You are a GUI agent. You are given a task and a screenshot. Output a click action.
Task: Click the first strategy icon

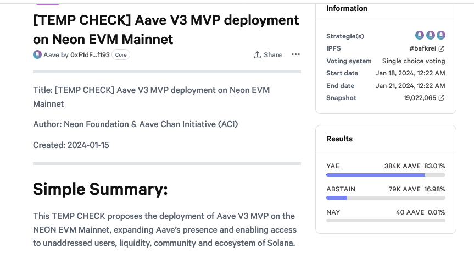[x=420, y=36]
